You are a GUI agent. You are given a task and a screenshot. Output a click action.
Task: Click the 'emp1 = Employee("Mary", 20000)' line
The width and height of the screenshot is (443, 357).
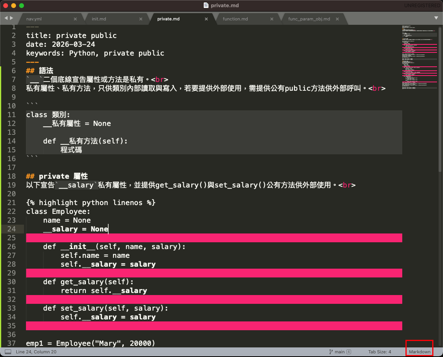click(x=90, y=343)
